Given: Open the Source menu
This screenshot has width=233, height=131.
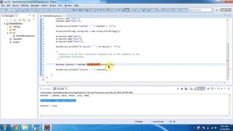Looking at the screenshot, I should pyautogui.click(x=16, y=5).
